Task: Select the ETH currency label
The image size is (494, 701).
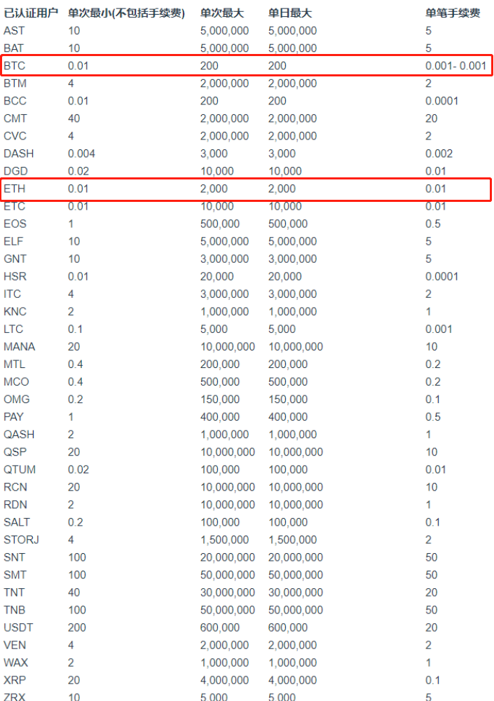Action: [x=14, y=189]
